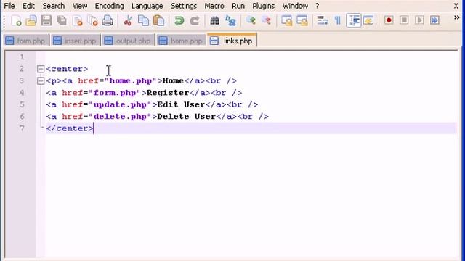
Task: Synchronize vertical scrolling icon
Action: [287, 21]
